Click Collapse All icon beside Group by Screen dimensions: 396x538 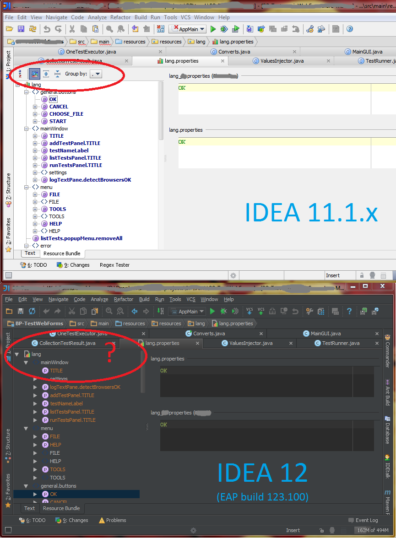pos(57,73)
